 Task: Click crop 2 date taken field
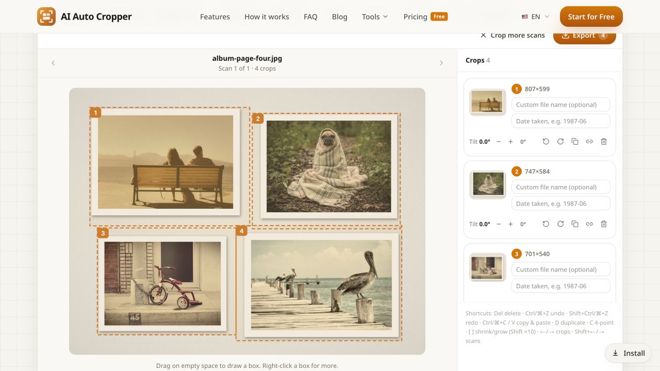click(x=560, y=204)
